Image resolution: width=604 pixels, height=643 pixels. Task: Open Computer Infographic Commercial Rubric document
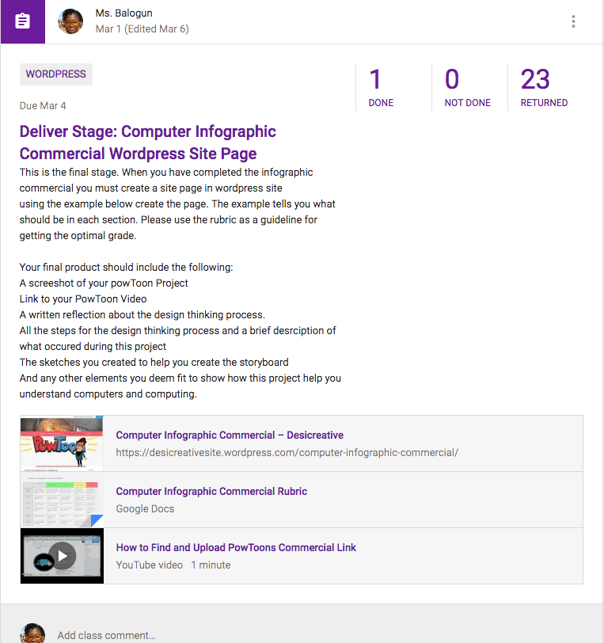tap(211, 491)
